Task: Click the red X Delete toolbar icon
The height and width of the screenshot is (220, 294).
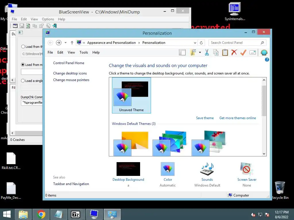Action: (x=234, y=52)
